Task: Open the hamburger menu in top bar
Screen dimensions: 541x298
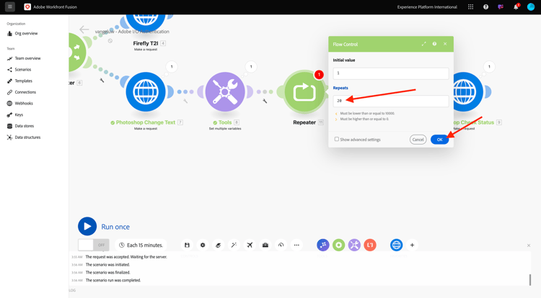Action: pos(10,6)
